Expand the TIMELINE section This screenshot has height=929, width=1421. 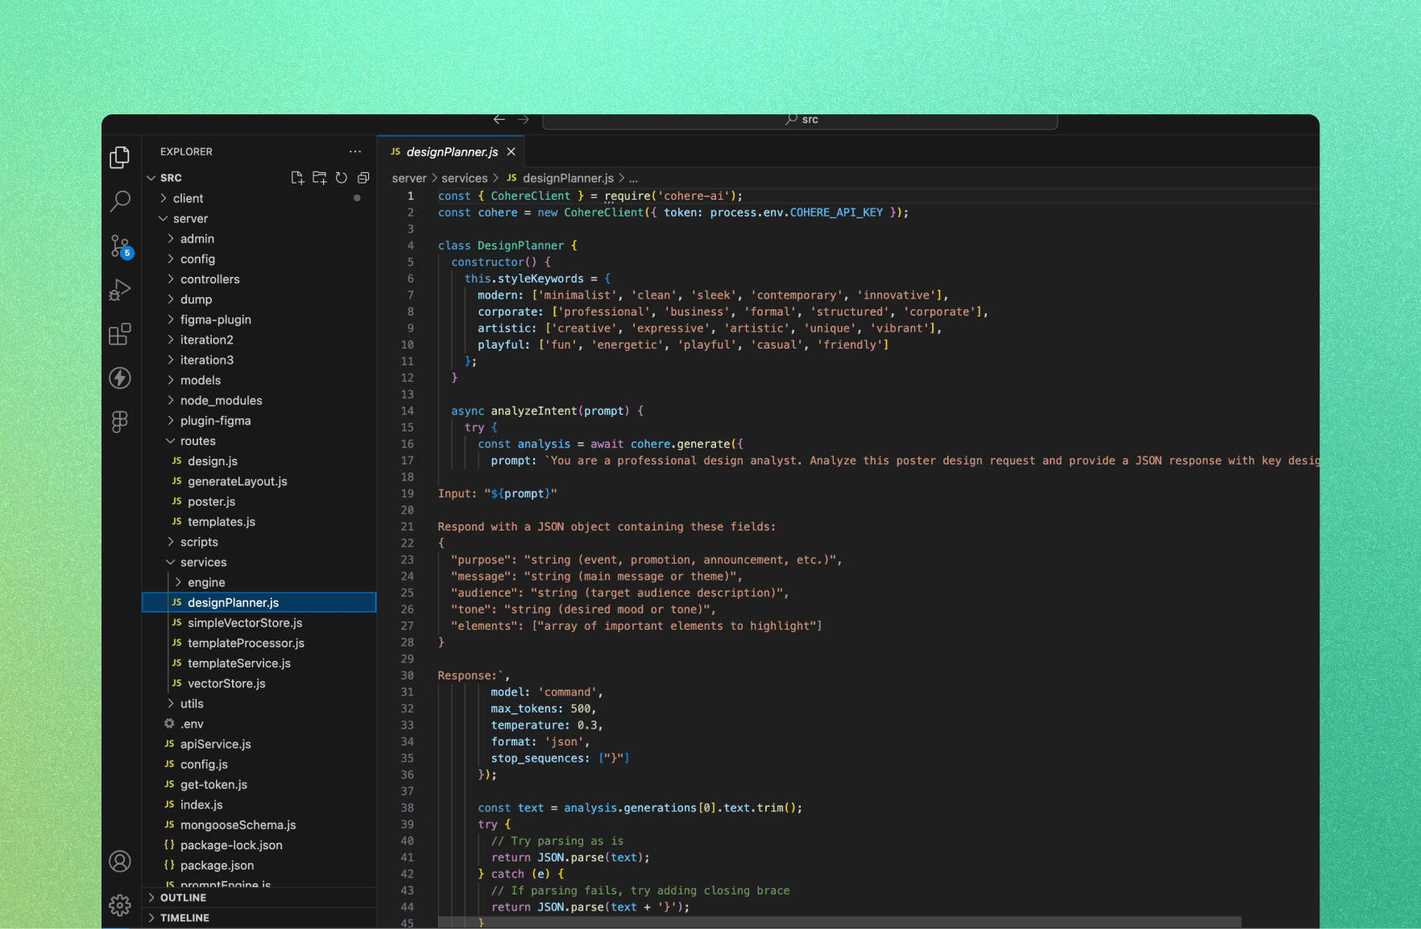tap(259, 918)
